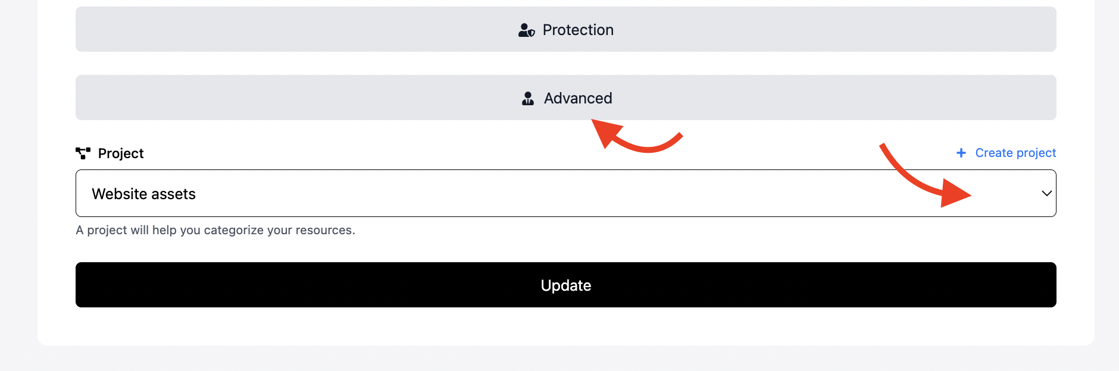Click the project categorization help text
This screenshot has height=371, width=1119.
click(215, 230)
